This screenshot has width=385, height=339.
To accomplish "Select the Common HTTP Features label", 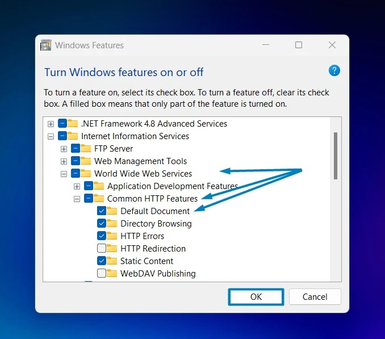I will (152, 199).
